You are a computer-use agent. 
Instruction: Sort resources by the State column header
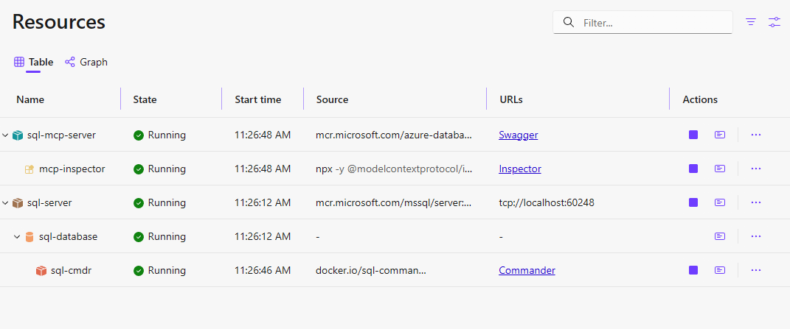click(145, 99)
